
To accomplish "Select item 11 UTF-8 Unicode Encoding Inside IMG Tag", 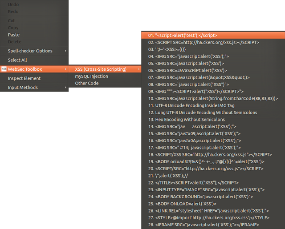I will tap(213, 106).
